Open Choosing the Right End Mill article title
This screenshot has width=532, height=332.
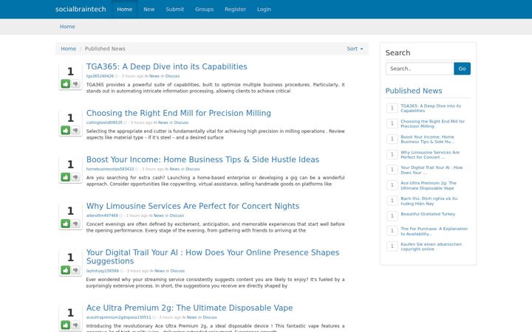pyautogui.click(x=179, y=113)
